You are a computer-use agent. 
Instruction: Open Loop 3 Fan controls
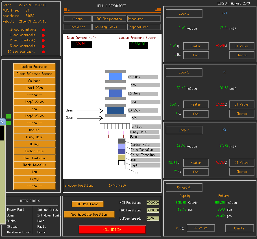tap(196, 172)
